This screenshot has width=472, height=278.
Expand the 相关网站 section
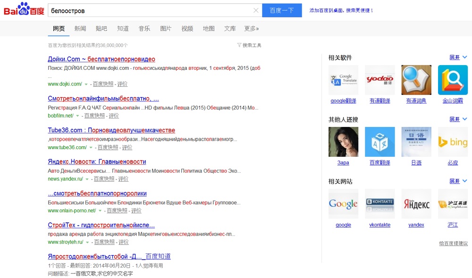coord(458,181)
